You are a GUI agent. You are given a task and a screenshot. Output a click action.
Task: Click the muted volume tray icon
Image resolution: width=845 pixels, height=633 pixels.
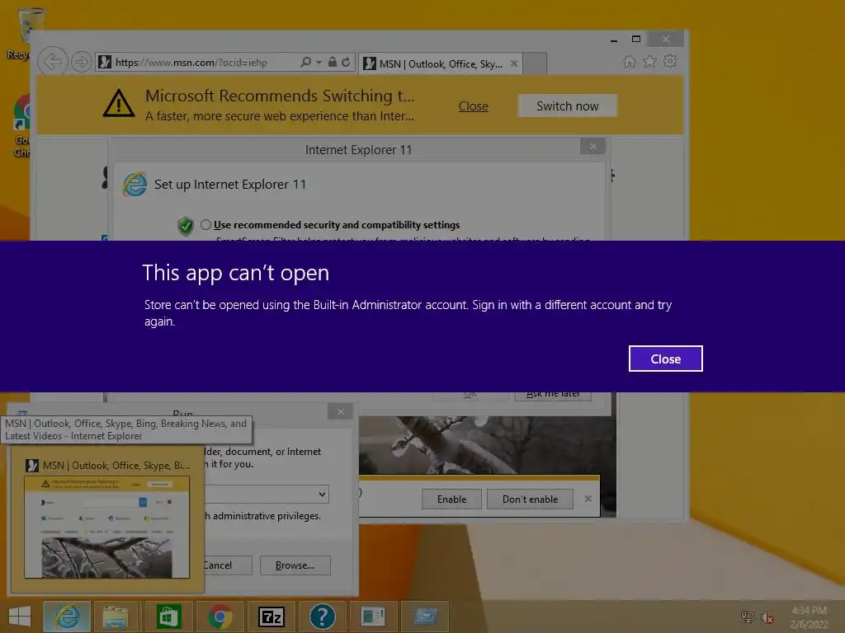coord(767,617)
